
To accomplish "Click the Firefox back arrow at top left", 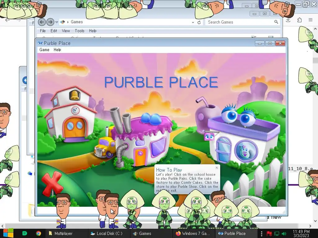I will coord(7,20).
